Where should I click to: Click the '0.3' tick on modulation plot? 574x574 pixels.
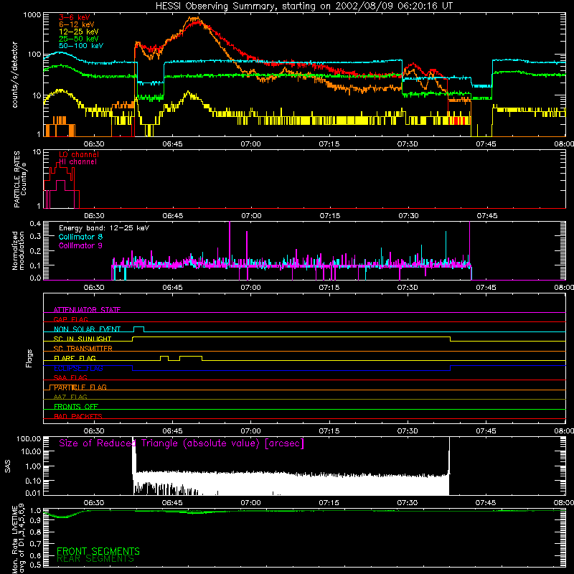35,237
